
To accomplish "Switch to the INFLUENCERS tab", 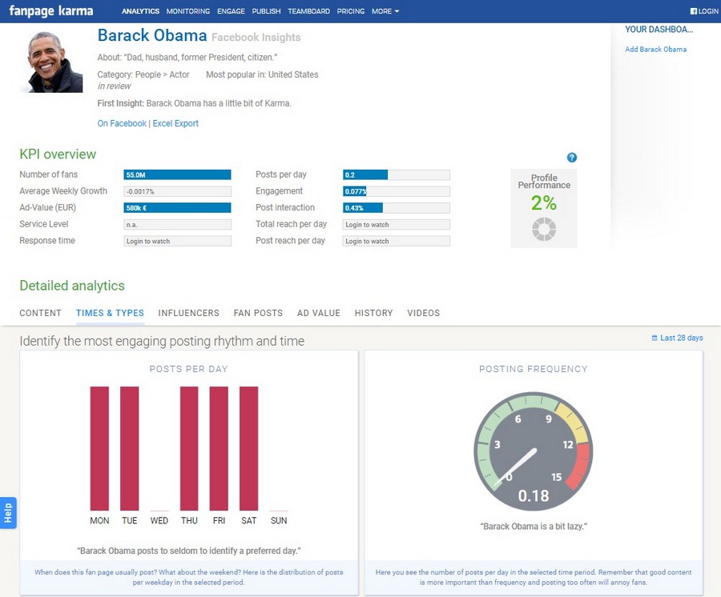I will 188,313.
